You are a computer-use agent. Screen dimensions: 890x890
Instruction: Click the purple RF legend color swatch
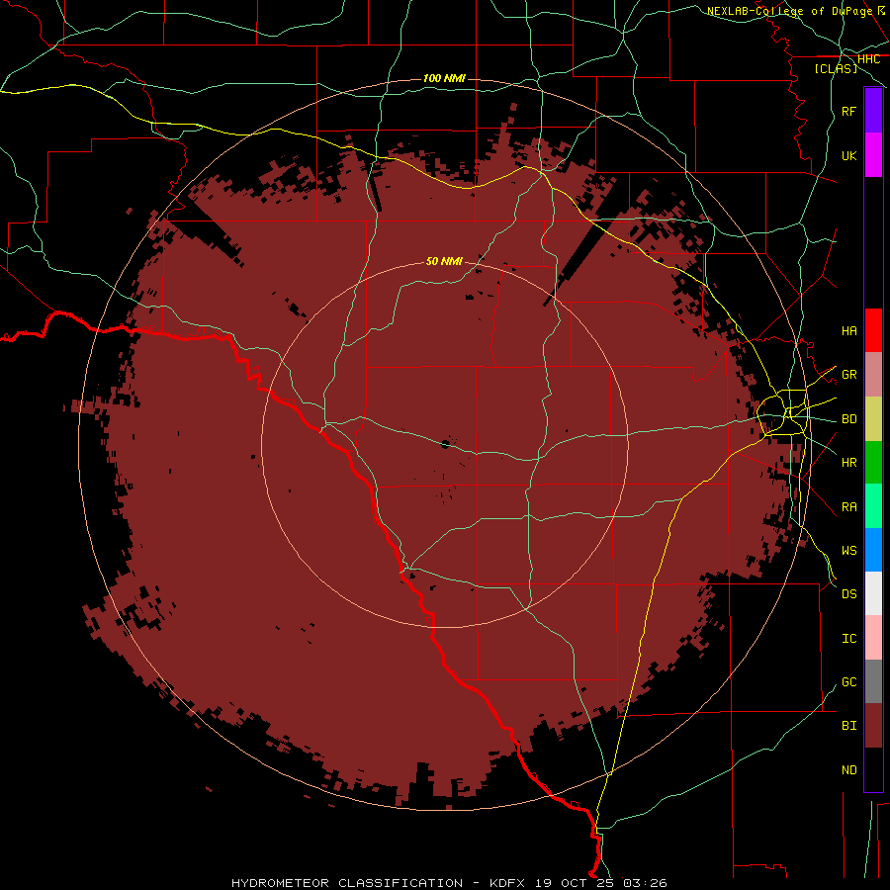click(873, 111)
